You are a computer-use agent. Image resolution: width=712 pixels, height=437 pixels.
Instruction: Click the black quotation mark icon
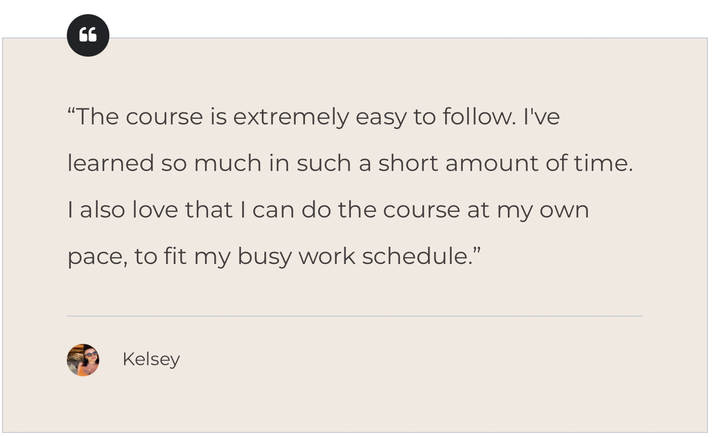tap(88, 35)
